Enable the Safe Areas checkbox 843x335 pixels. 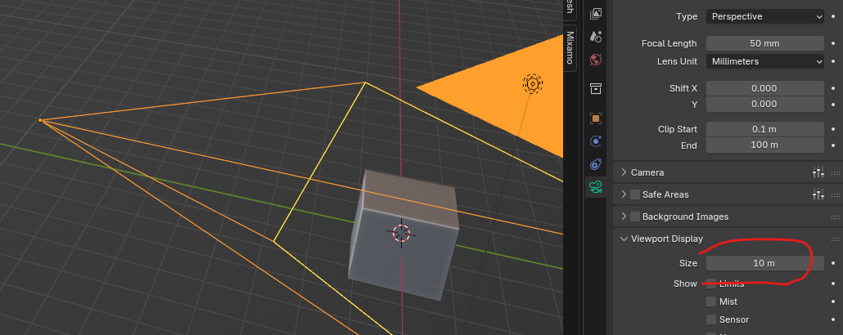click(x=635, y=194)
